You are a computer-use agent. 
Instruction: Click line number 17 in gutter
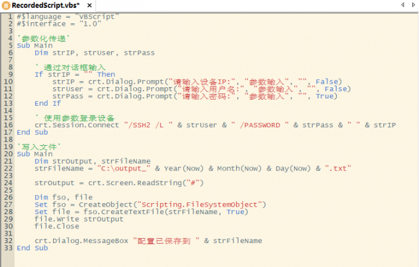coord(8,132)
